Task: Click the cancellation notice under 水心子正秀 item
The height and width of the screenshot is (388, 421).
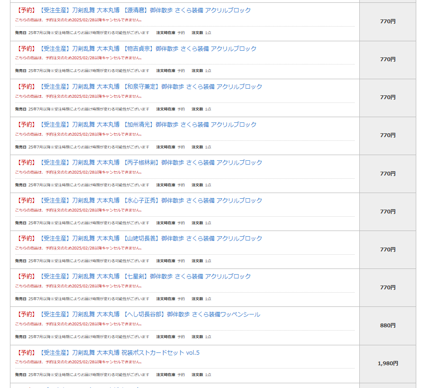Action: tap(79, 210)
